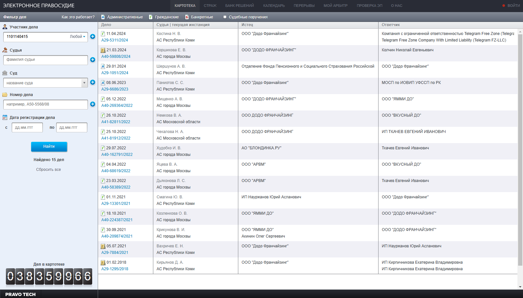
Task: Open case link А40-59808/2024
Action: click(x=116, y=57)
